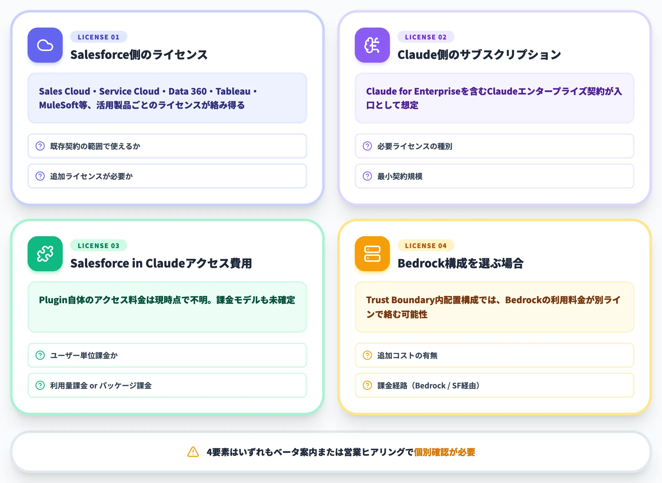The image size is (662, 483).
Task: Select the LICENSE 04 badge
Action: [426, 246]
